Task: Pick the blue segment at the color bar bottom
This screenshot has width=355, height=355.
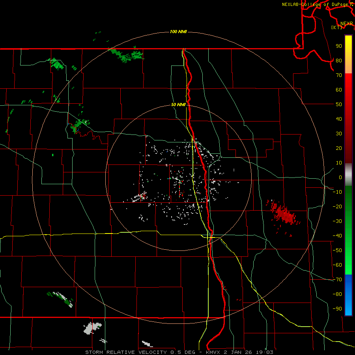Action: click(348, 295)
